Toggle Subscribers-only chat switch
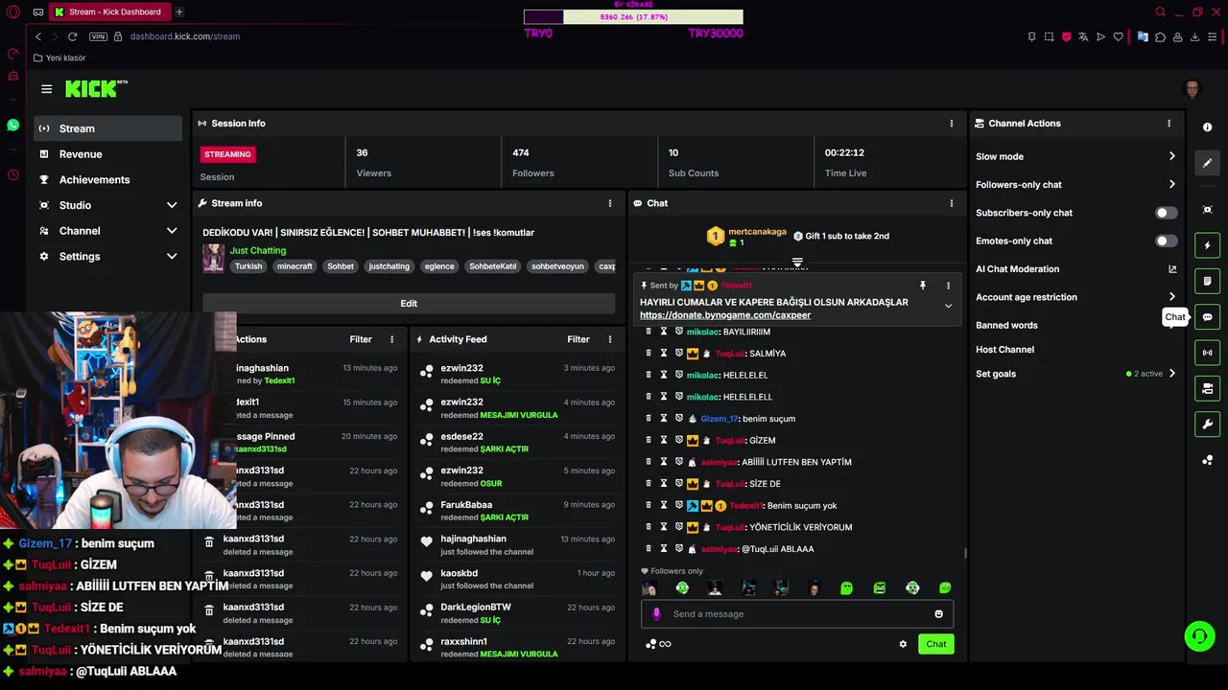The width and height of the screenshot is (1228, 690). (1166, 213)
